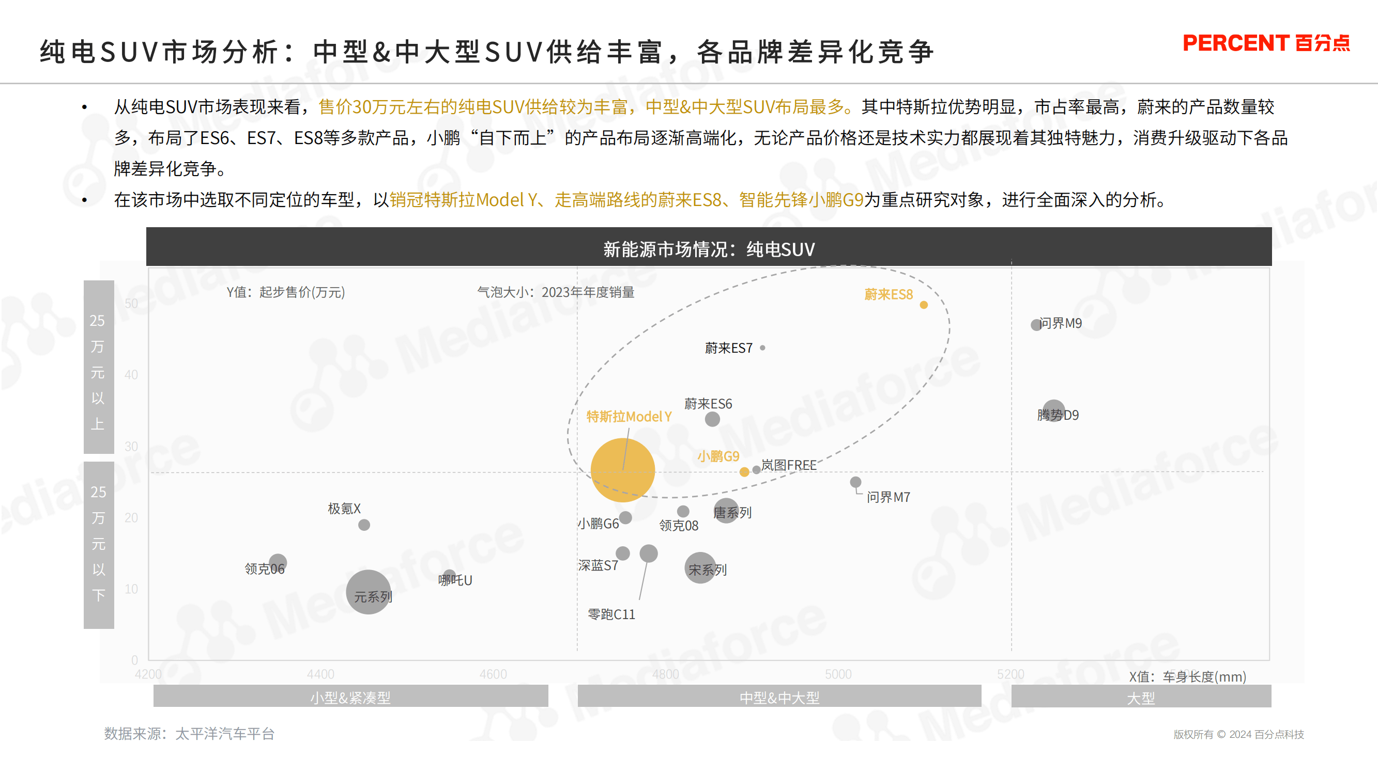
Task: Click the 深蓝S7 label
Action: coord(598,565)
